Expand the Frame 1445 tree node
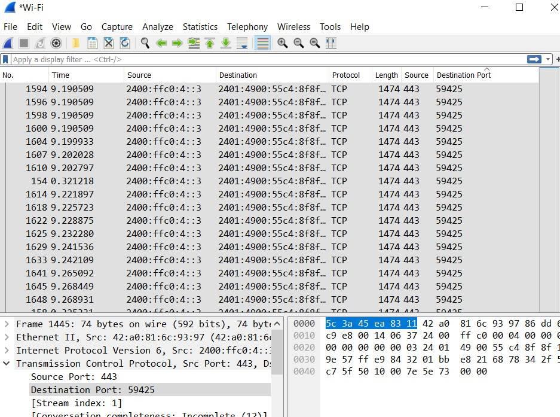 pos(7,324)
